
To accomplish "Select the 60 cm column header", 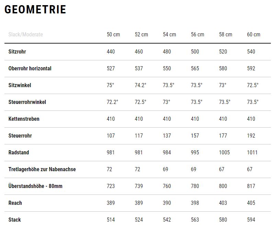I will [x=253, y=34].
